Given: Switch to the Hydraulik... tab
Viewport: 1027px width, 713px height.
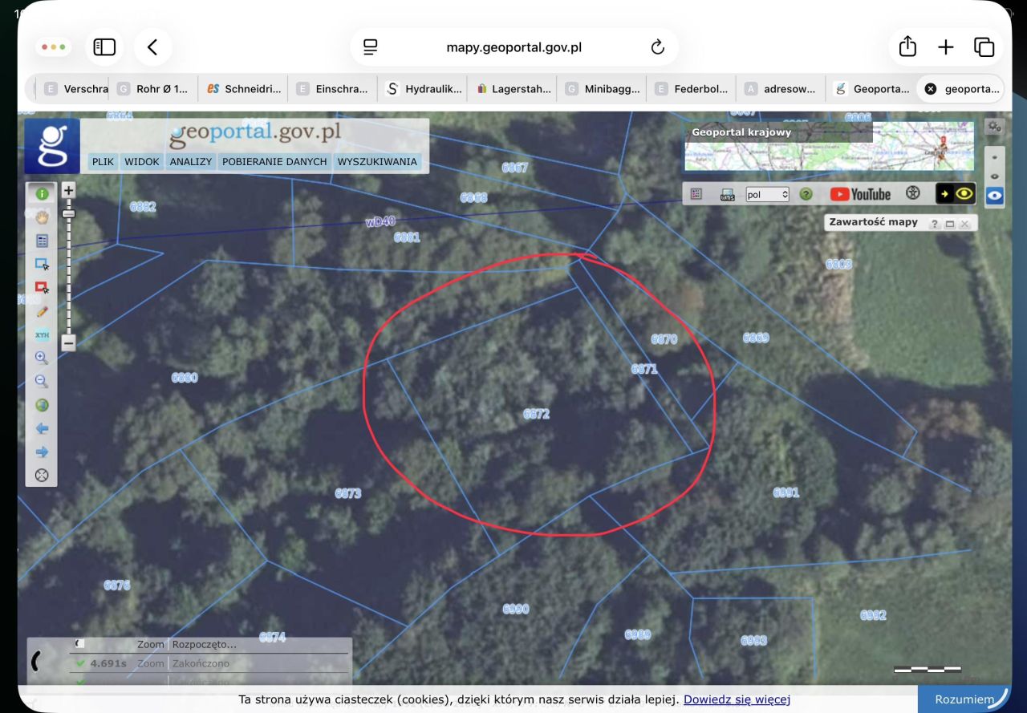Looking at the screenshot, I should pos(423,89).
